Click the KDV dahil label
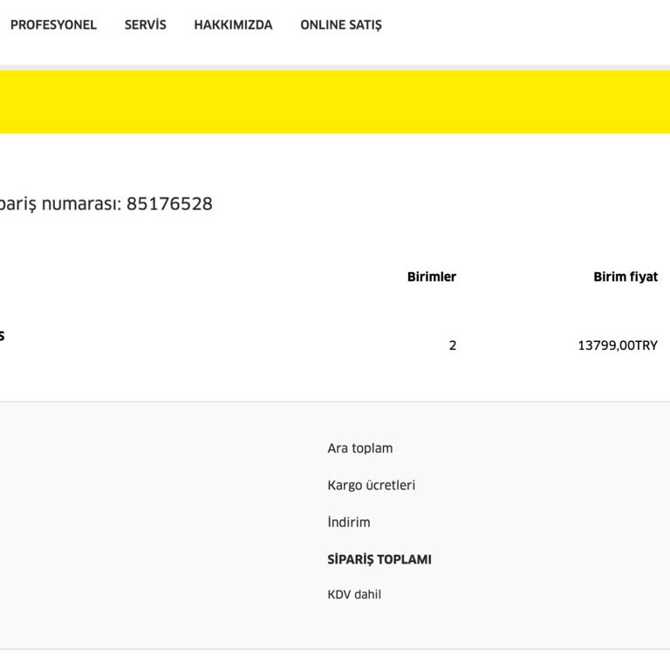670x670 pixels. click(x=354, y=594)
